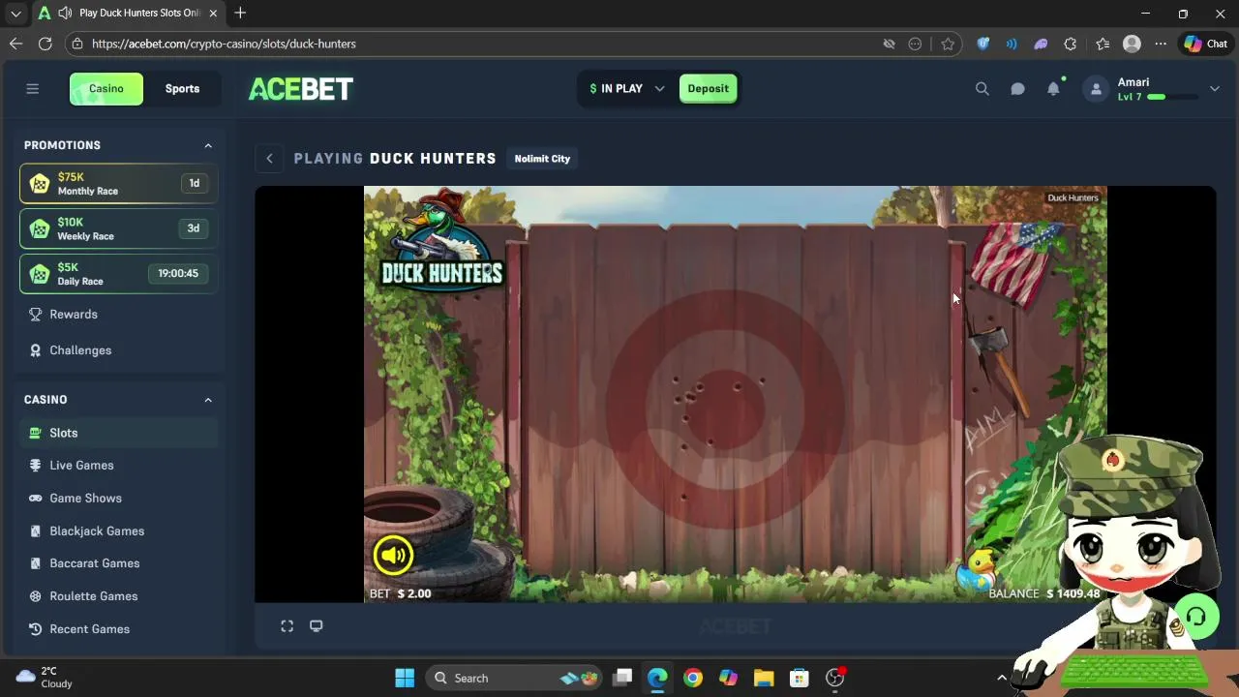Open Microsoft Edge from taskbar
This screenshot has height=697, width=1239.
point(657,678)
